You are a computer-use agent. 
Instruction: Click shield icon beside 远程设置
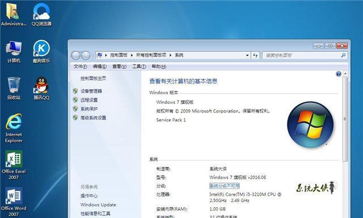[x=75, y=99]
